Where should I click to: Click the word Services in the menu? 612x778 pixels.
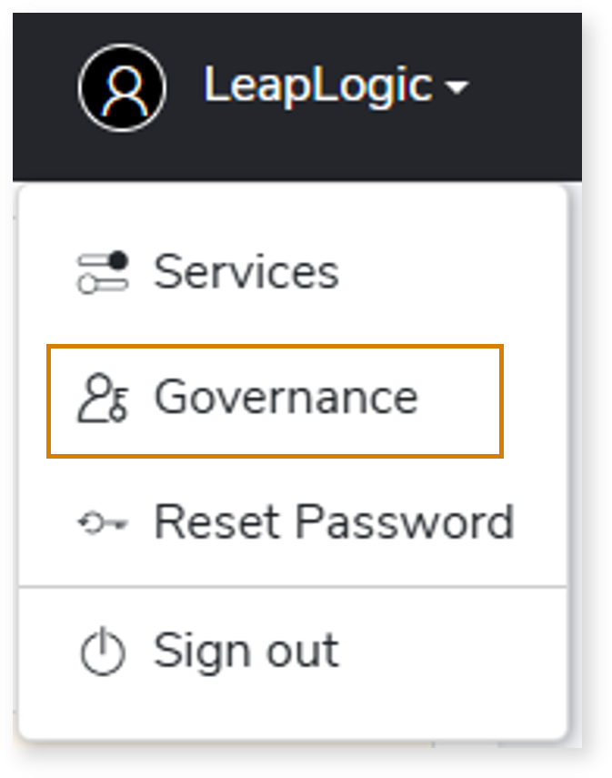[x=246, y=272]
